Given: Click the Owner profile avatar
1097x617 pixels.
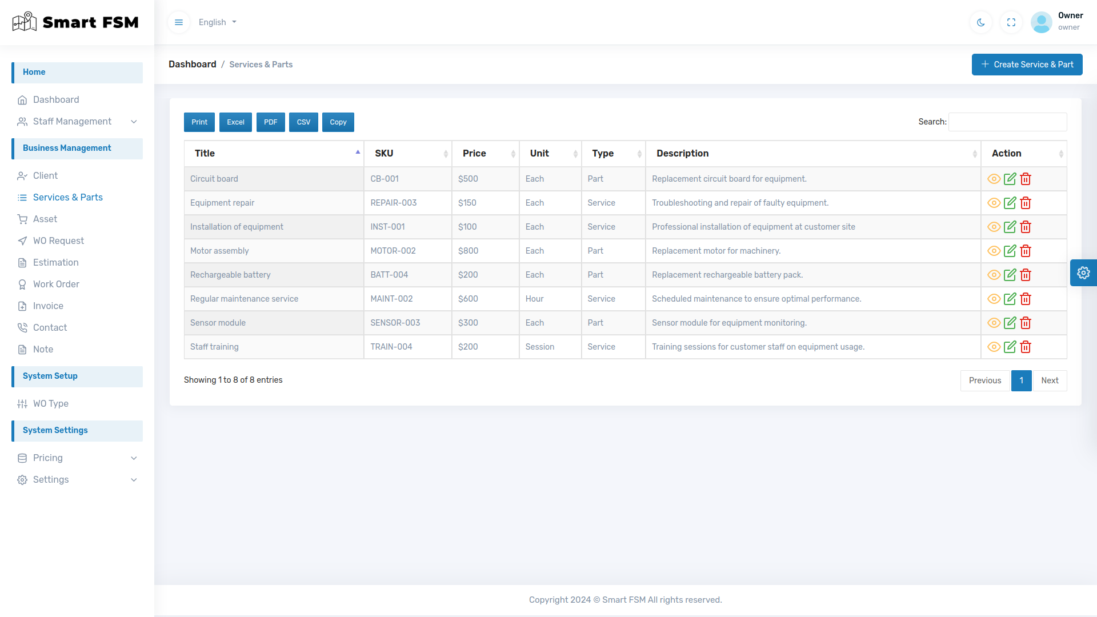Looking at the screenshot, I should 1041,22.
